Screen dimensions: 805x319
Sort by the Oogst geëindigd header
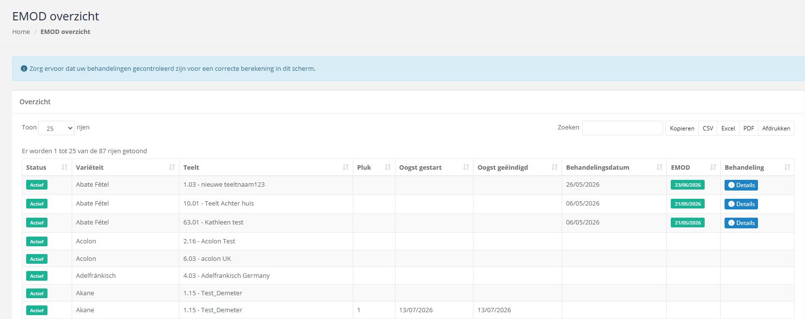518,167
